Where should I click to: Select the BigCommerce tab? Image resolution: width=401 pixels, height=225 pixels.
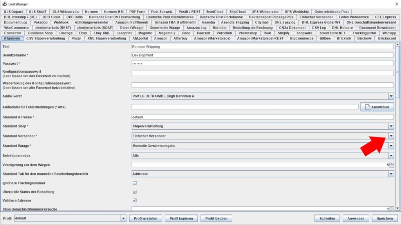click(302, 38)
